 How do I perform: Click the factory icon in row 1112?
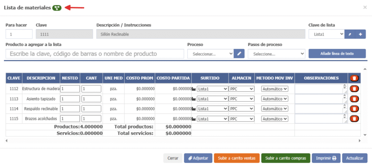(x=194, y=89)
